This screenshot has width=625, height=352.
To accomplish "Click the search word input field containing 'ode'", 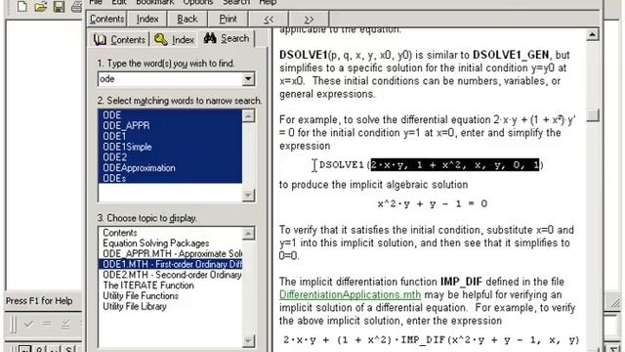I will (170, 79).
